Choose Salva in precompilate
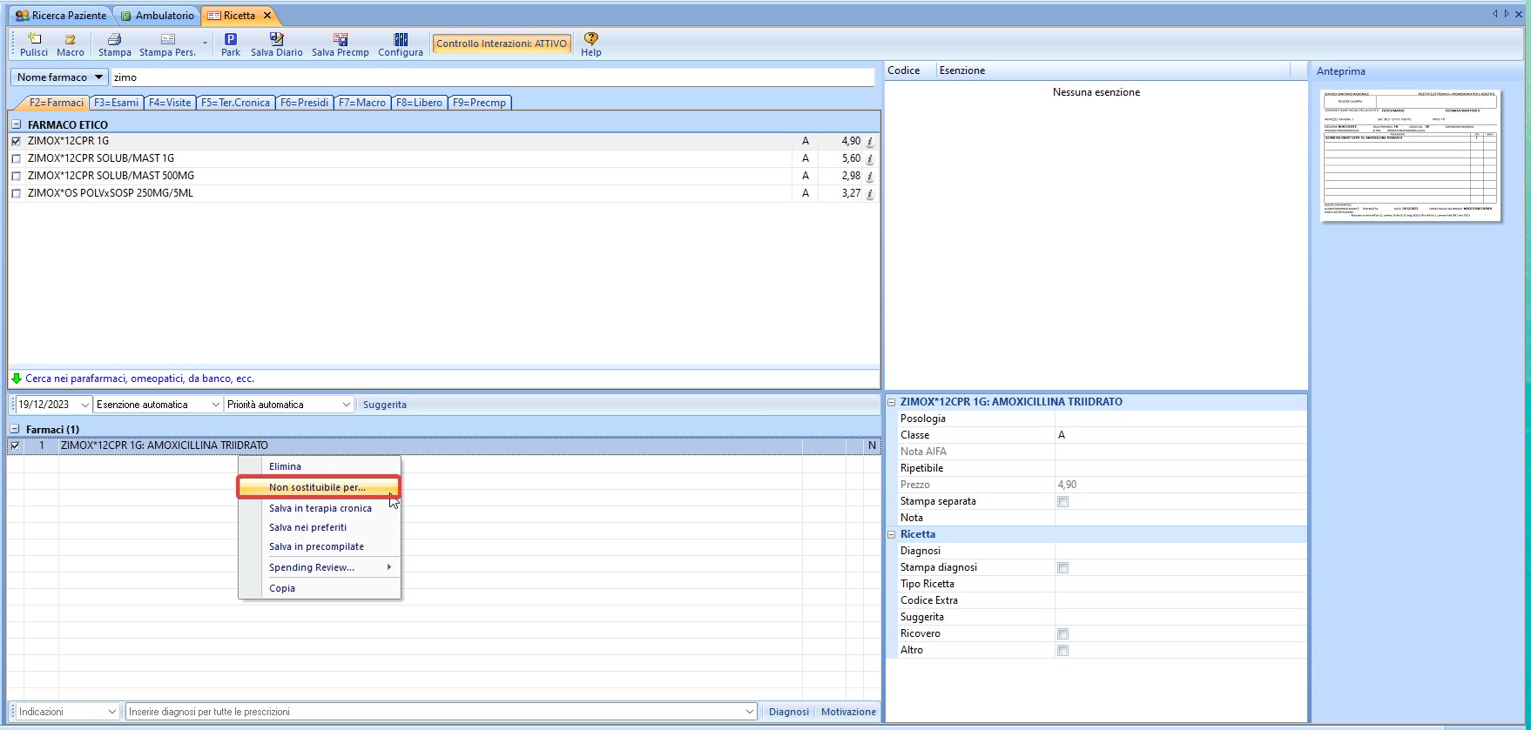Viewport: 1531px width, 730px height. pos(320,546)
